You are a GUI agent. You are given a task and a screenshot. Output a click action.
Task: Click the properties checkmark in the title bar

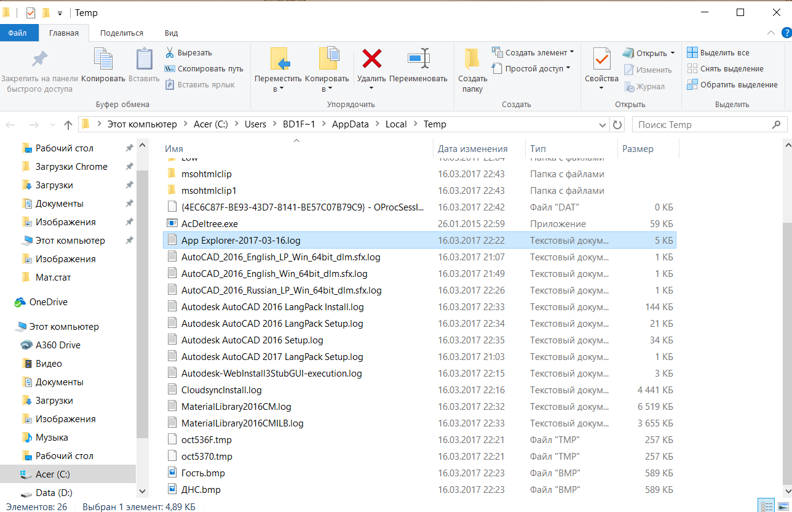(31, 12)
